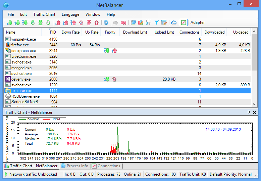Pin the Traffic Chart panel
Screen dimensions: 261x181
click(249, 112)
